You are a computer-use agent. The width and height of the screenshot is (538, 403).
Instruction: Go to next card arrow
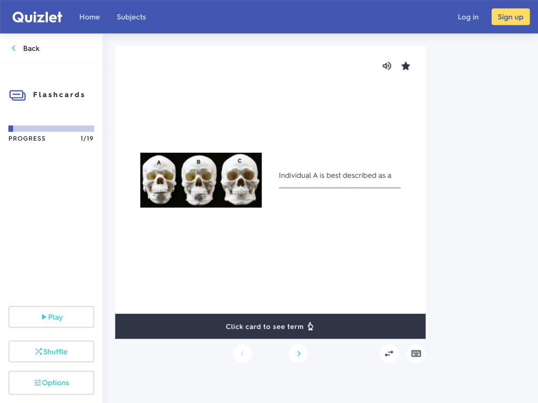[298, 353]
